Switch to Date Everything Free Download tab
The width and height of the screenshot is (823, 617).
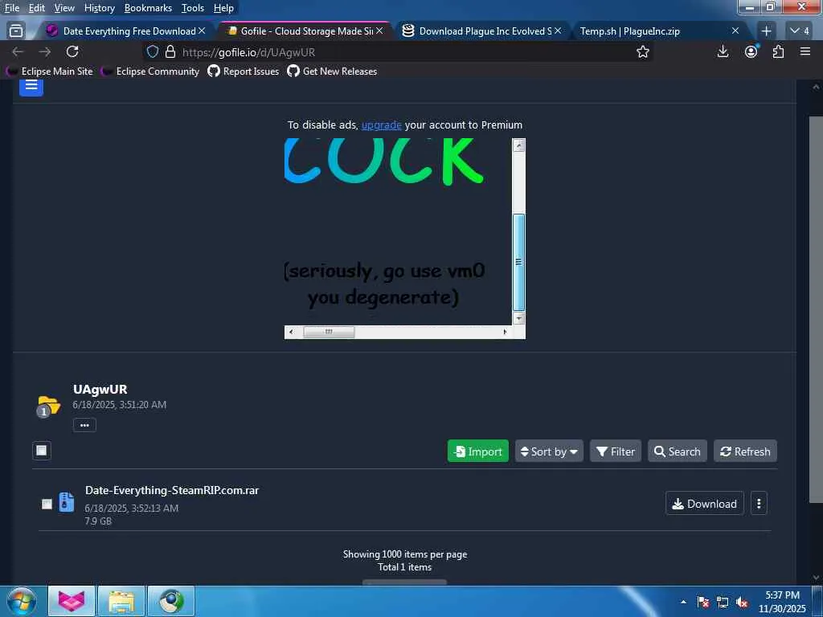125,31
